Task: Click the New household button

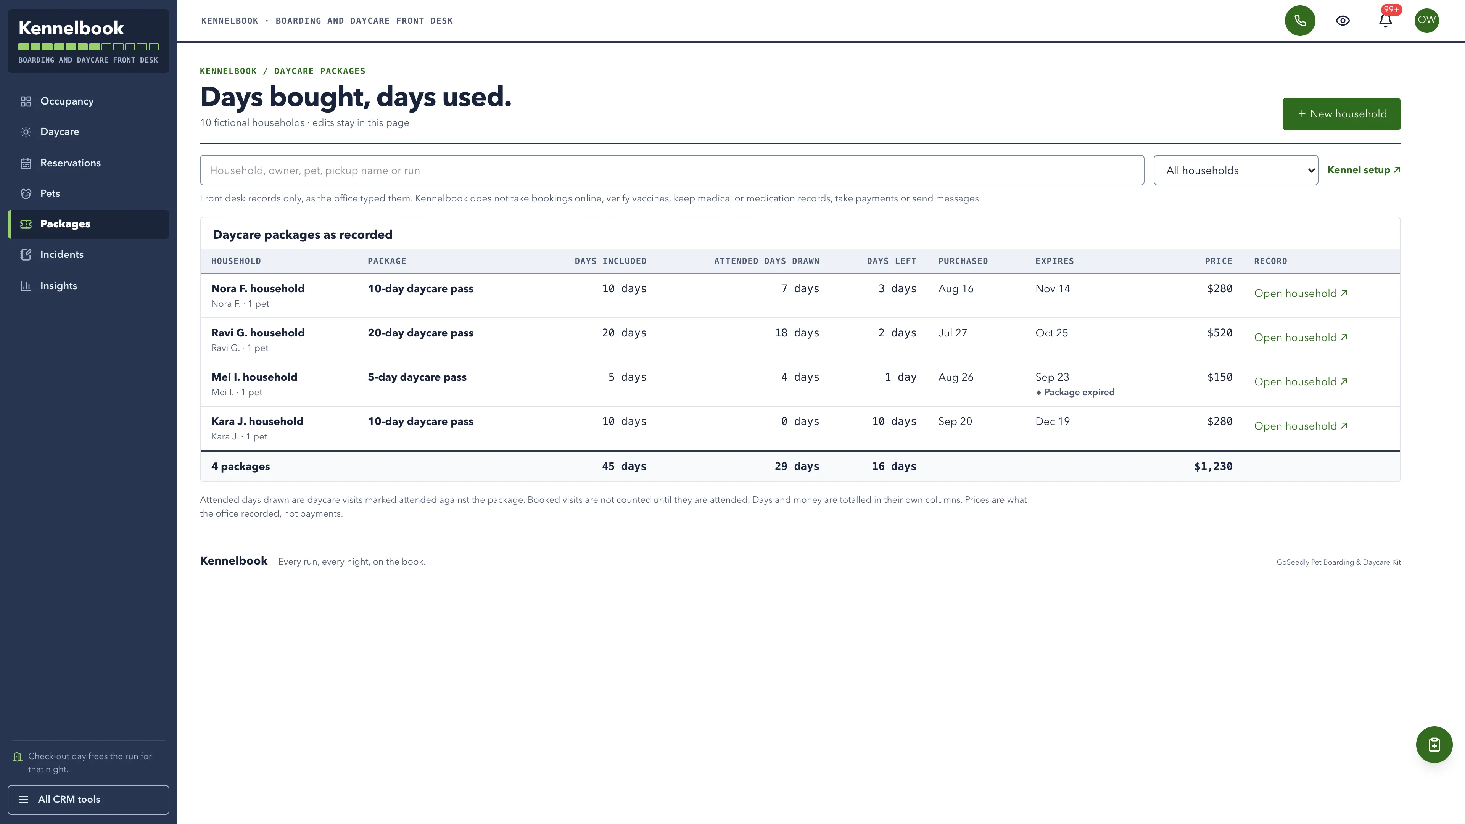Action: (x=1341, y=114)
